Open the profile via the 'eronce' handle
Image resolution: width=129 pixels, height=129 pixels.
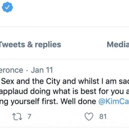click(x=12, y=70)
